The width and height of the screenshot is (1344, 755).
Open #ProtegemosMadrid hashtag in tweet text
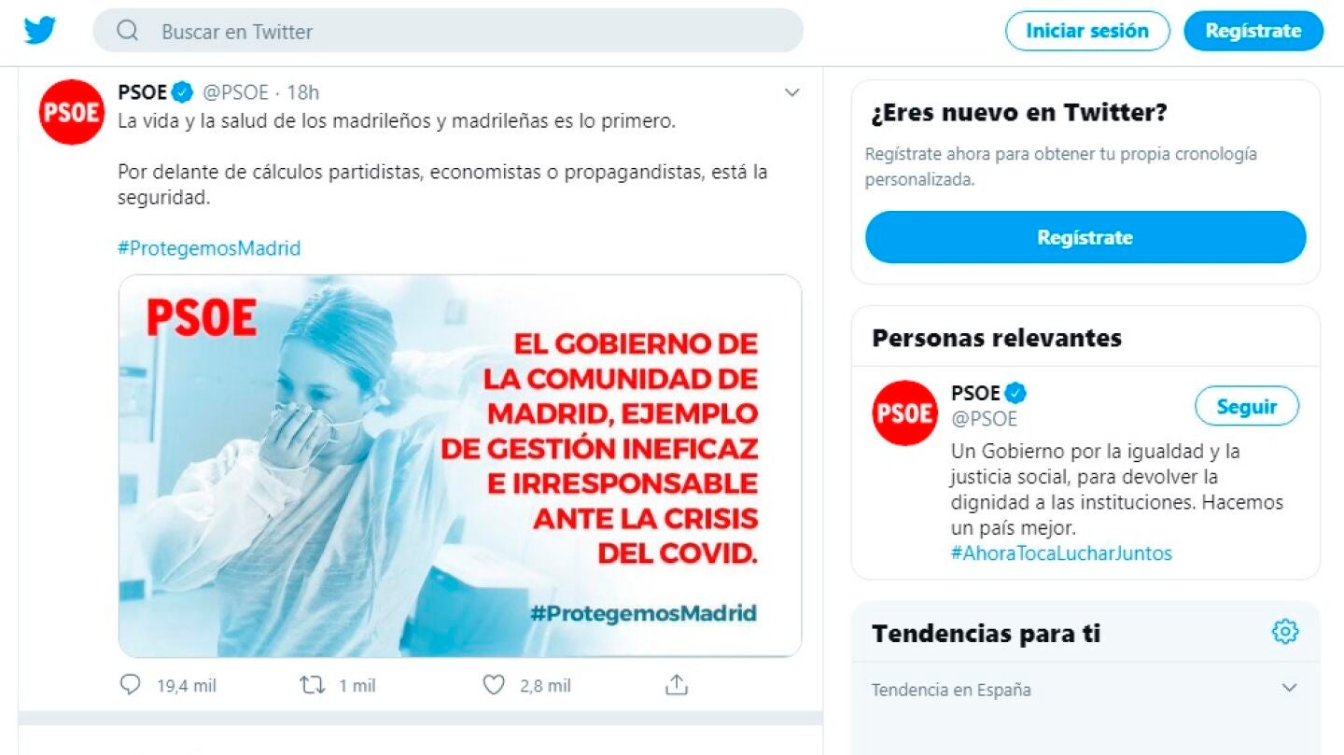click(x=209, y=248)
